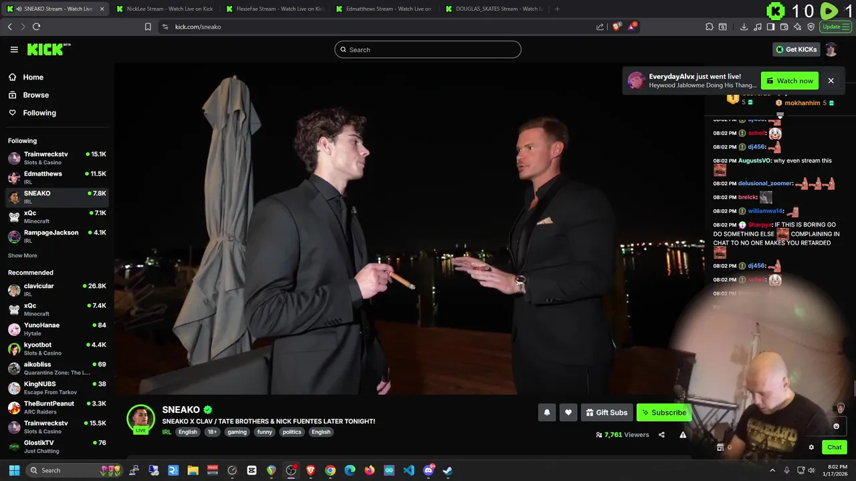The width and height of the screenshot is (856, 481).
Task: Open Browse in sidebar
Action: click(29, 95)
